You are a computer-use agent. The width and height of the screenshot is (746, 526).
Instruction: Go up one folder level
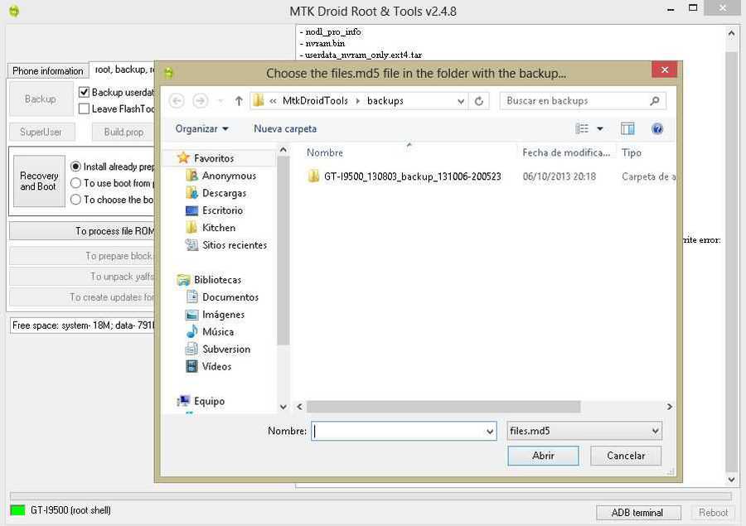click(x=239, y=101)
